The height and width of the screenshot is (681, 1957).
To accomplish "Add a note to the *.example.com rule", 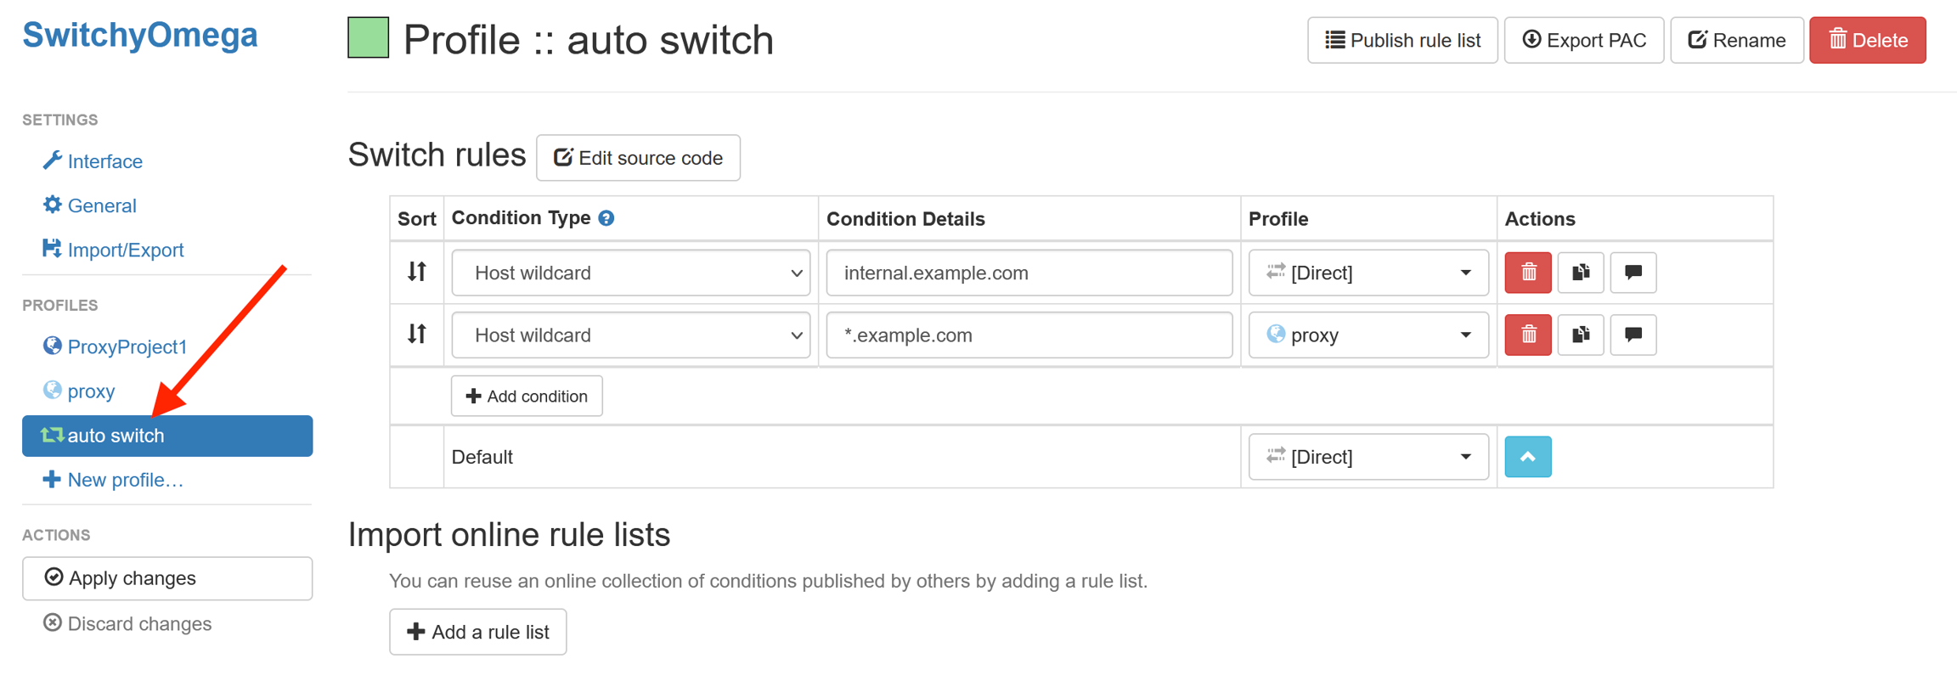I will coord(1633,335).
